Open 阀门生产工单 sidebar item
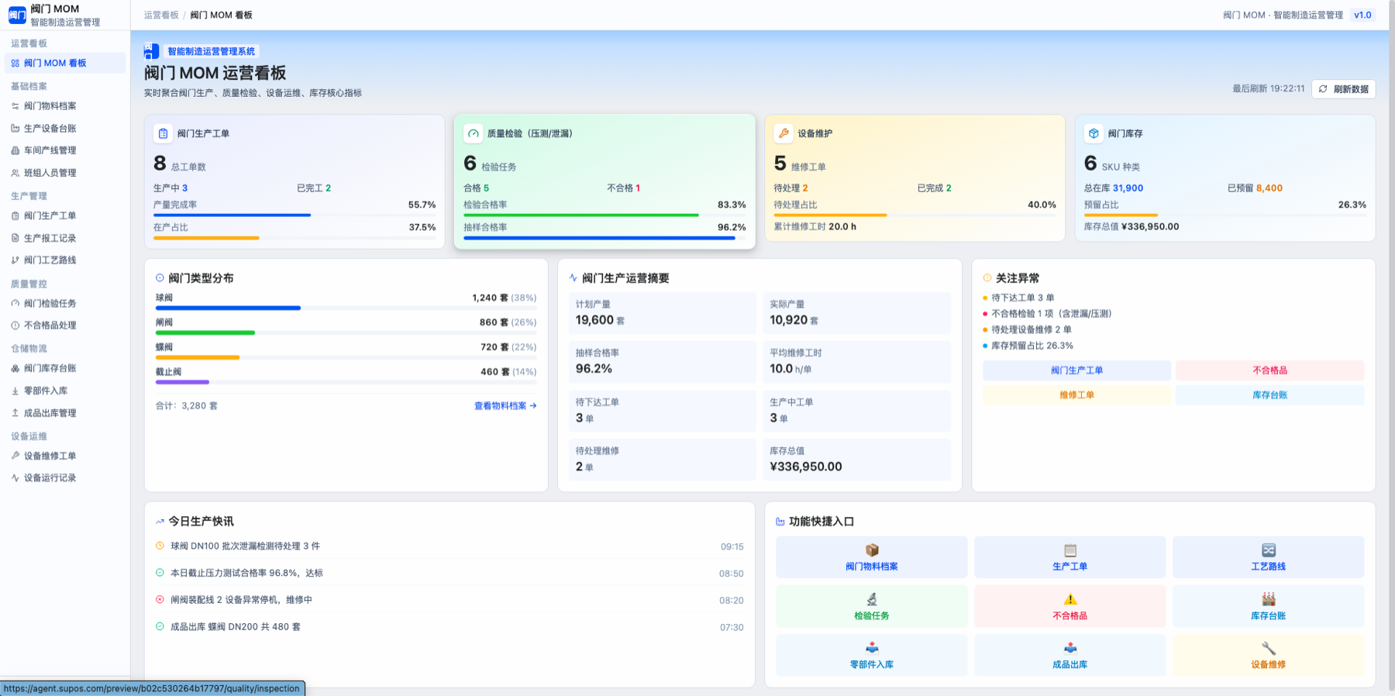1395x696 pixels. tap(65, 215)
